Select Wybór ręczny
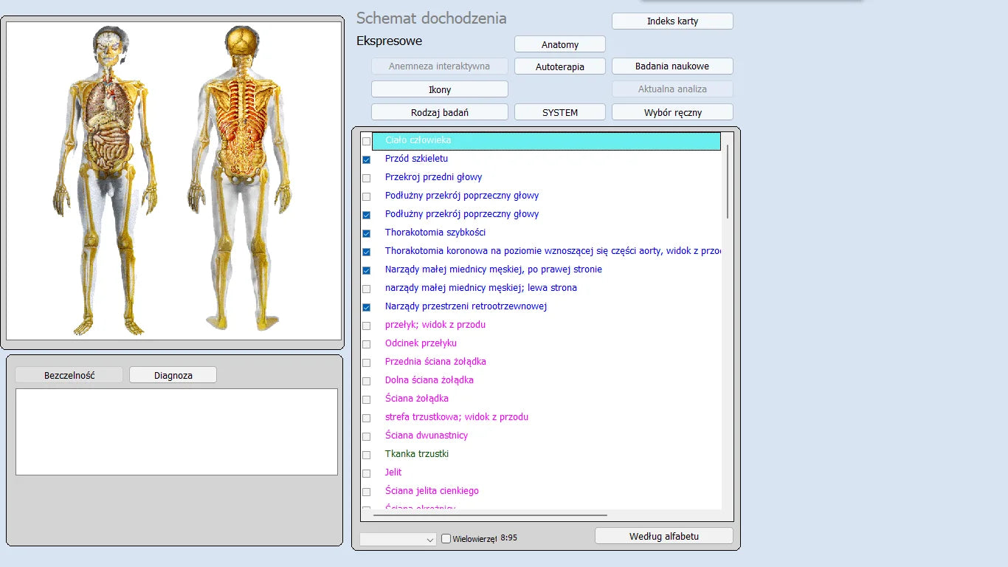 (672, 112)
